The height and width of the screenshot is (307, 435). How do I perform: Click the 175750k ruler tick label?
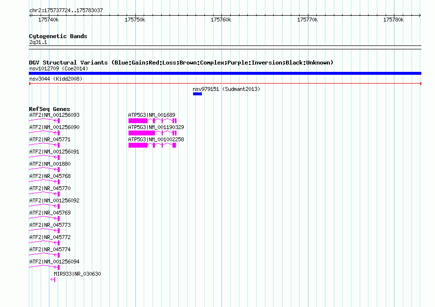click(x=135, y=20)
